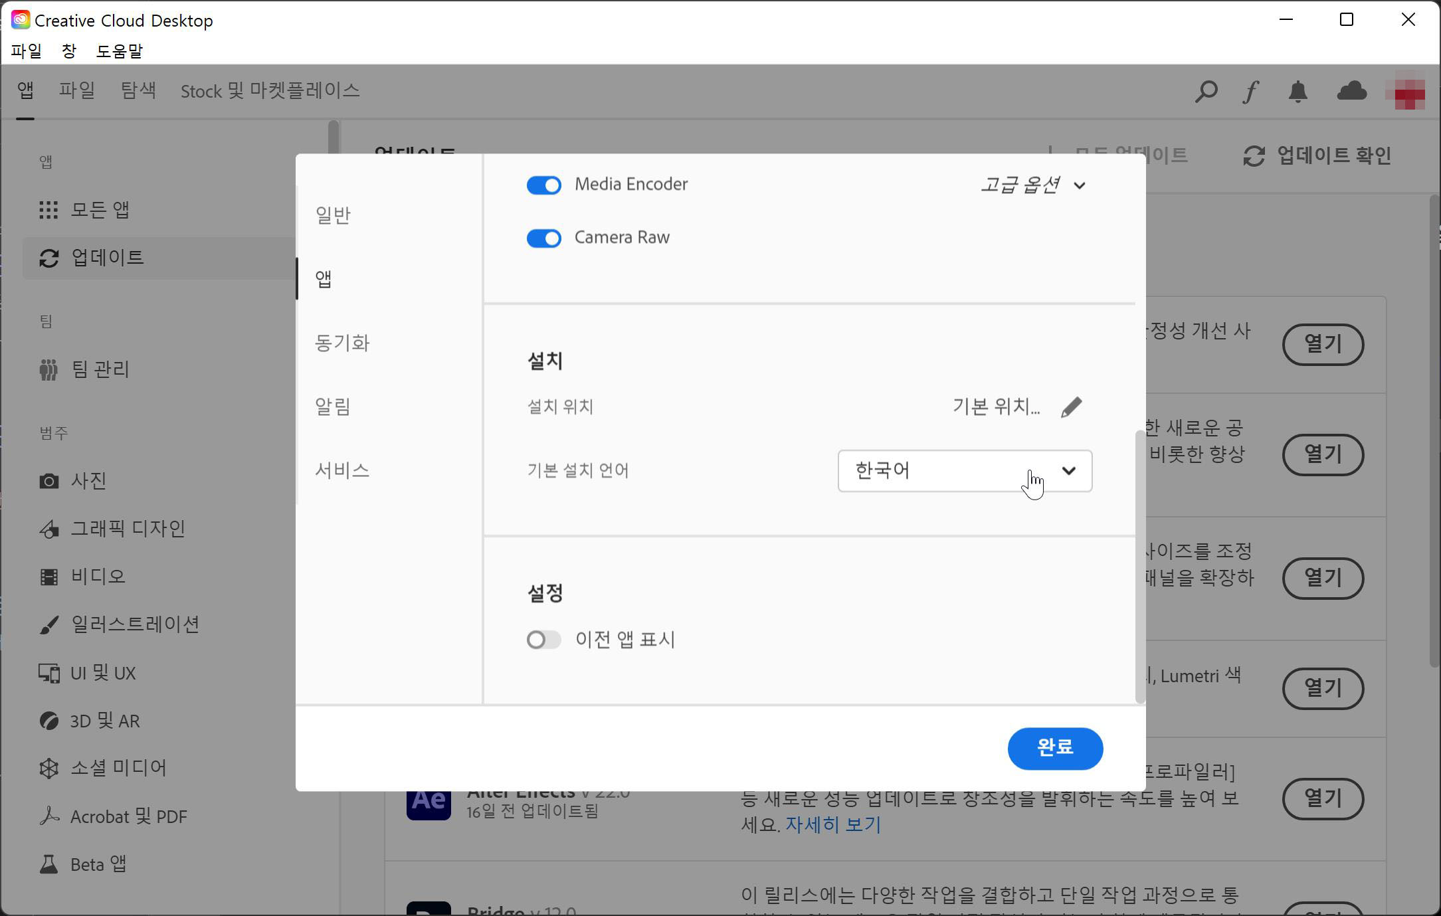Open the 도움말 menu
The image size is (1441, 916).
pyautogui.click(x=120, y=51)
